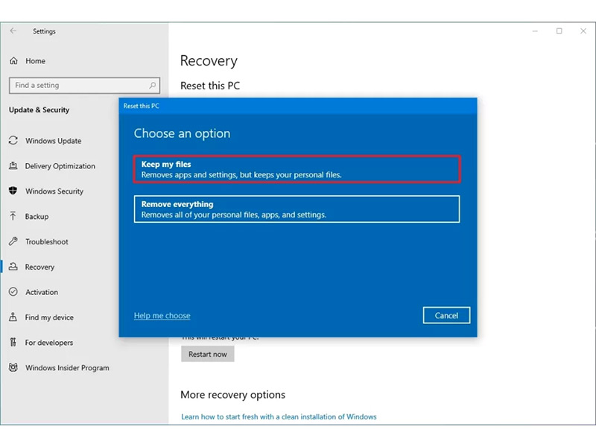Close the Settings window
Viewport: 596px width, 447px height.
(x=583, y=31)
